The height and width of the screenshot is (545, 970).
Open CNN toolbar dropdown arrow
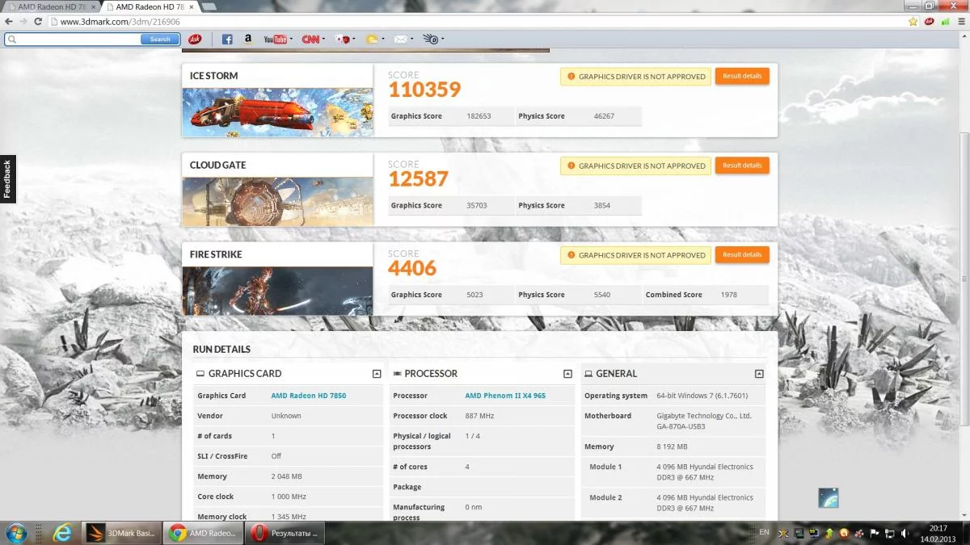pyautogui.click(x=323, y=39)
